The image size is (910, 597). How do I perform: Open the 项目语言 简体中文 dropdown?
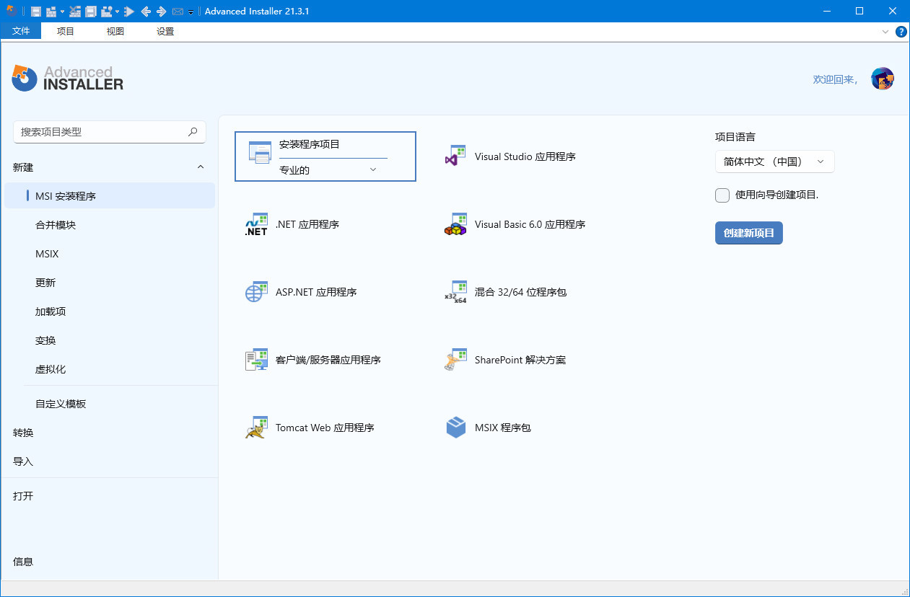(774, 162)
